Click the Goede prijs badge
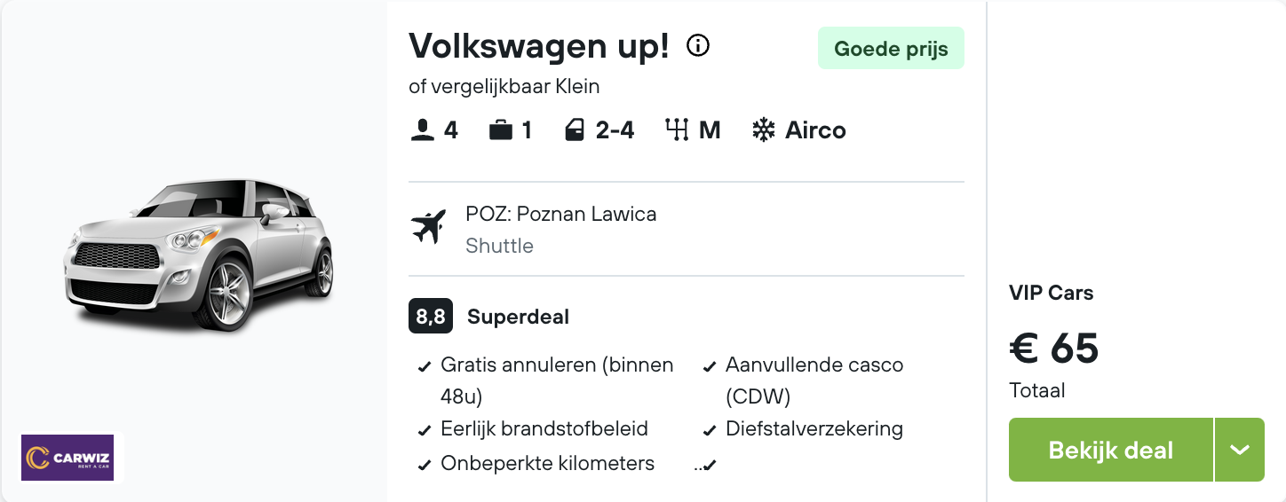Viewport: 1286px width, 502px height. (891, 48)
